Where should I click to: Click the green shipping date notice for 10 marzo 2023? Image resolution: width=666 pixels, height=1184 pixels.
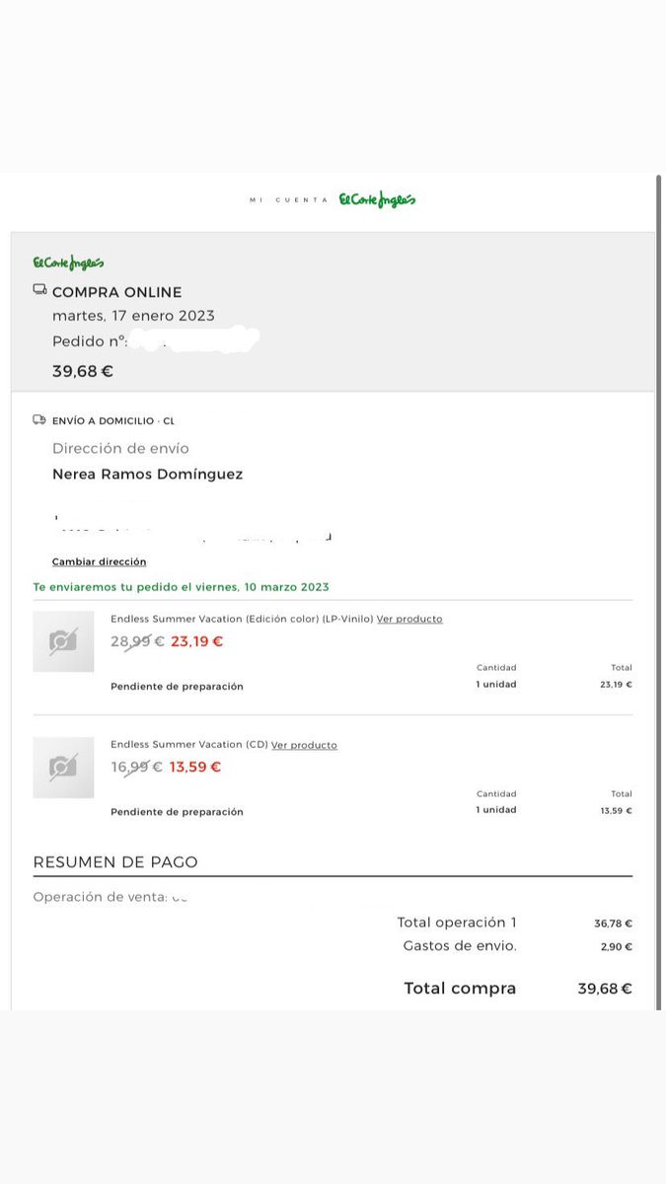click(182, 586)
